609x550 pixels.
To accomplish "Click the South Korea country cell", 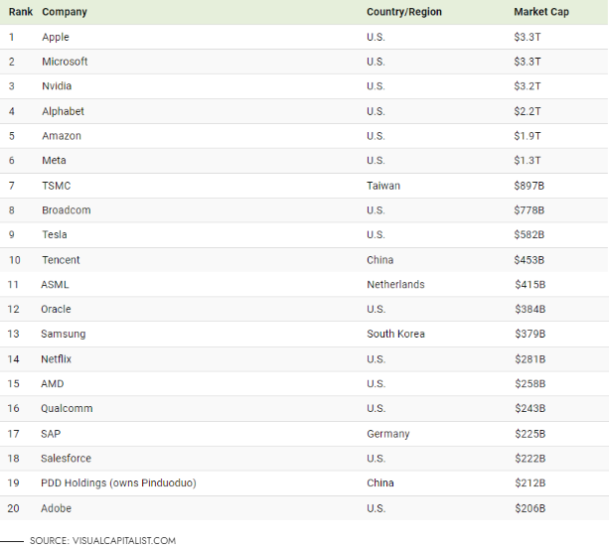I will (x=395, y=334).
